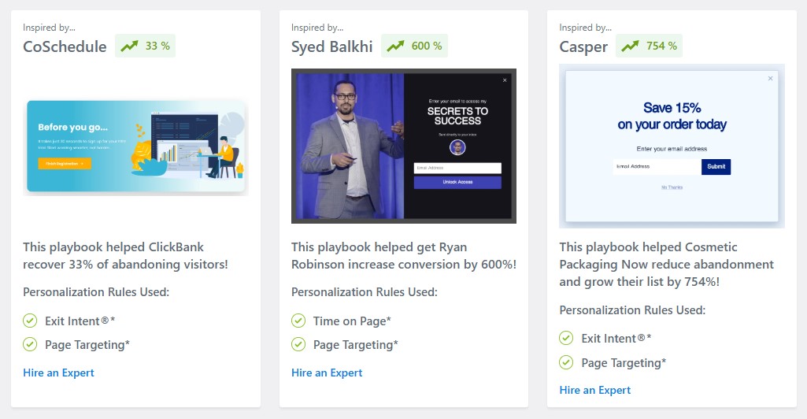This screenshot has width=807, height=419.
Task: Click check icon next to Exit Intent in CoSchedule card
Action: (x=30, y=321)
